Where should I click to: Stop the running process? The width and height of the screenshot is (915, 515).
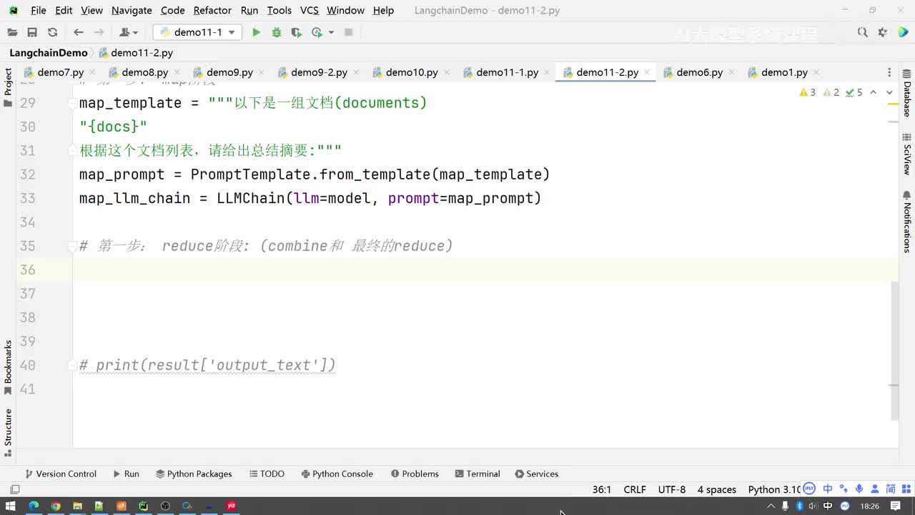pyautogui.click(x=349, y=32)
